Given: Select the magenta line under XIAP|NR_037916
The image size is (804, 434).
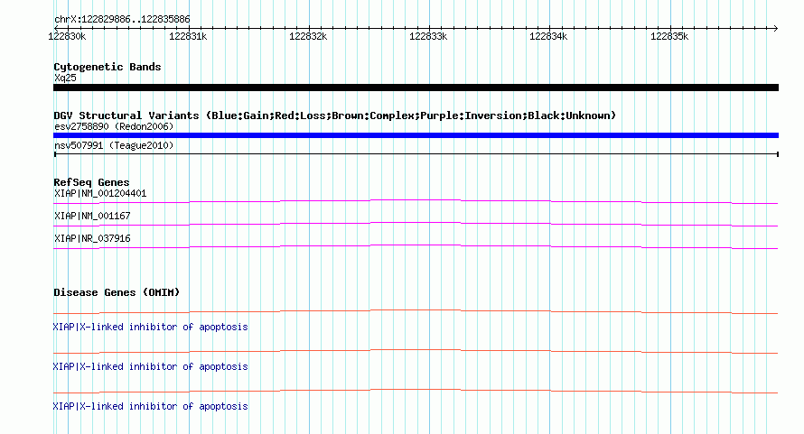Looking at the screenshot, I should tap(416, 247).
